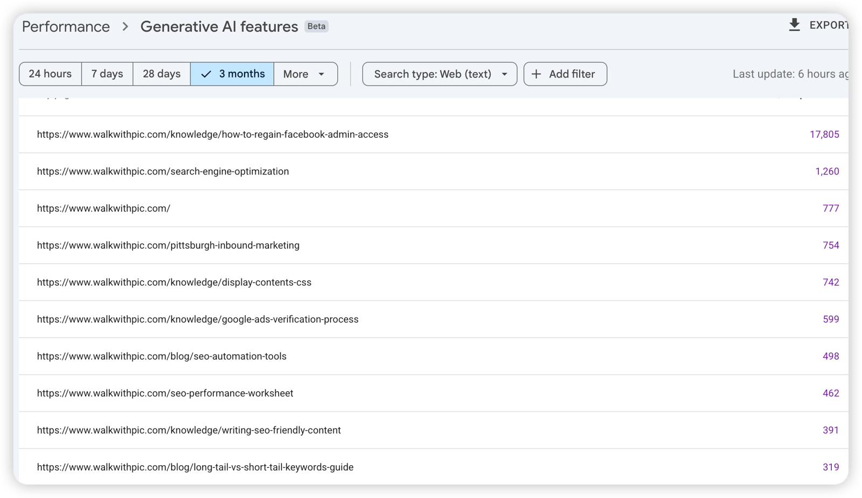Go back to Performance breadcrumb

pos(66,26)
